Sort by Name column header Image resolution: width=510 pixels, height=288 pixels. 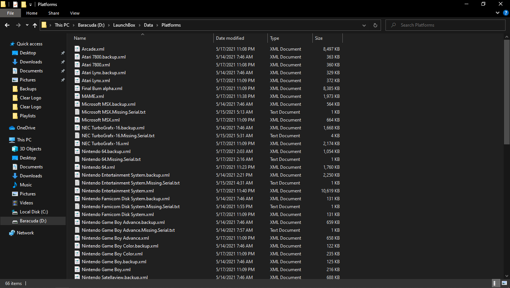tap(80, 38)
